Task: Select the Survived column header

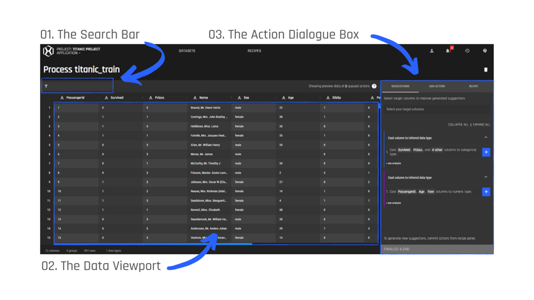Action: (117, 98)
